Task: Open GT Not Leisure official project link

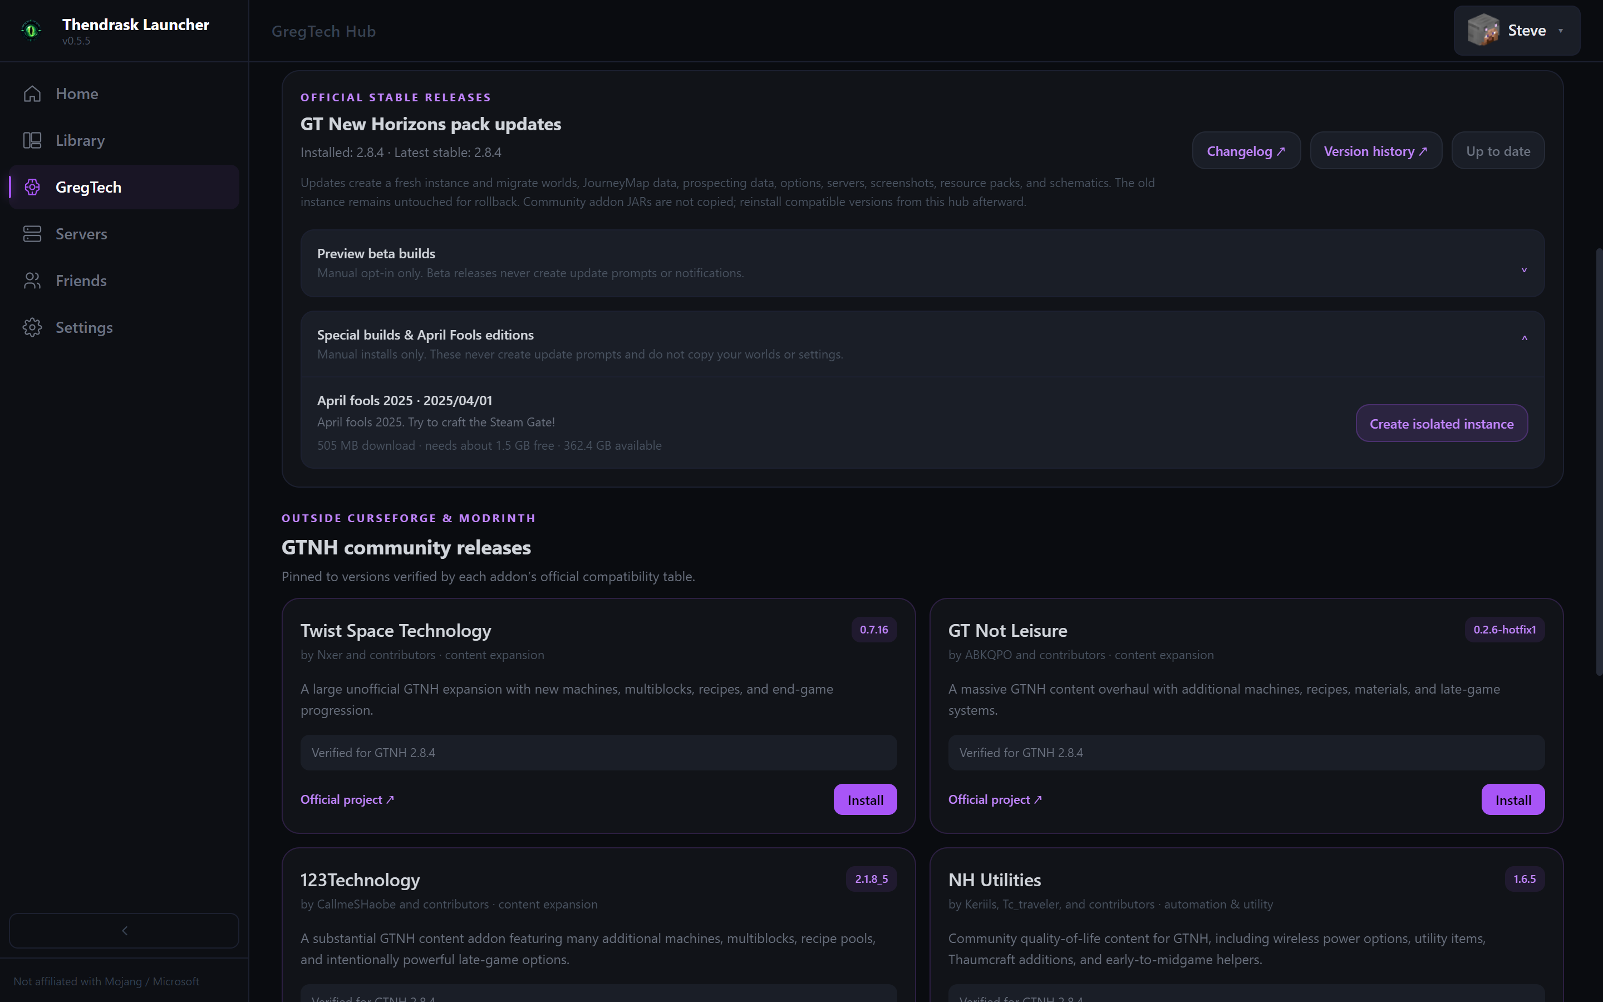Action: (995, 800)
